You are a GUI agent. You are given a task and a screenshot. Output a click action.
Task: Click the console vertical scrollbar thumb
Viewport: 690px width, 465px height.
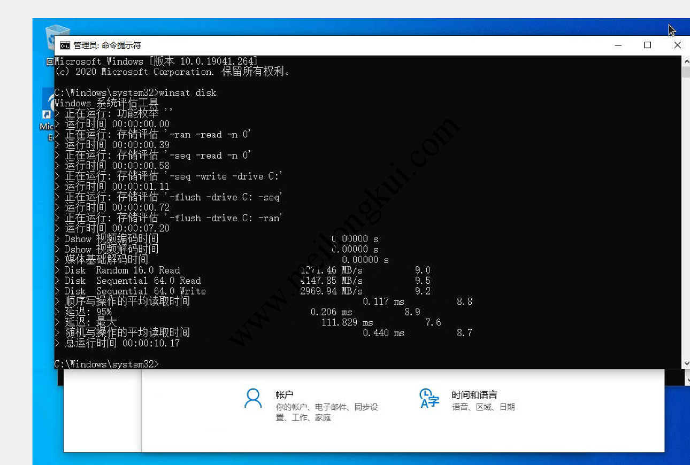tap(686, 73)
